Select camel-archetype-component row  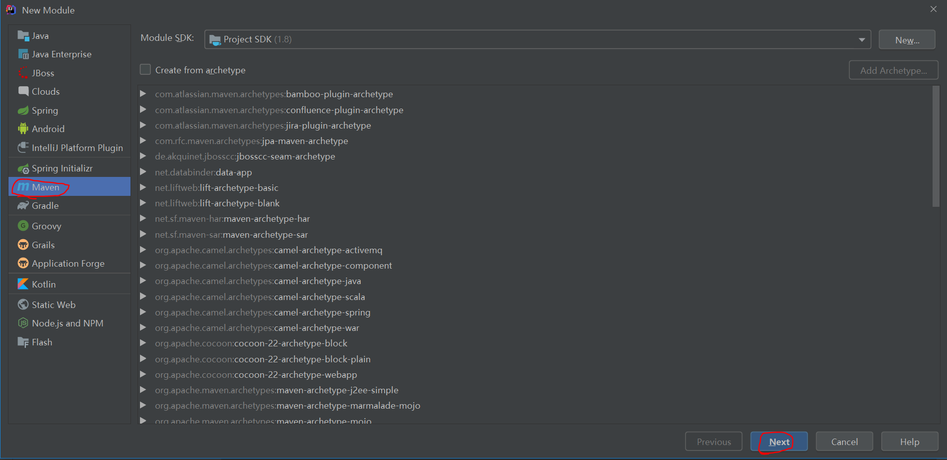535,266
